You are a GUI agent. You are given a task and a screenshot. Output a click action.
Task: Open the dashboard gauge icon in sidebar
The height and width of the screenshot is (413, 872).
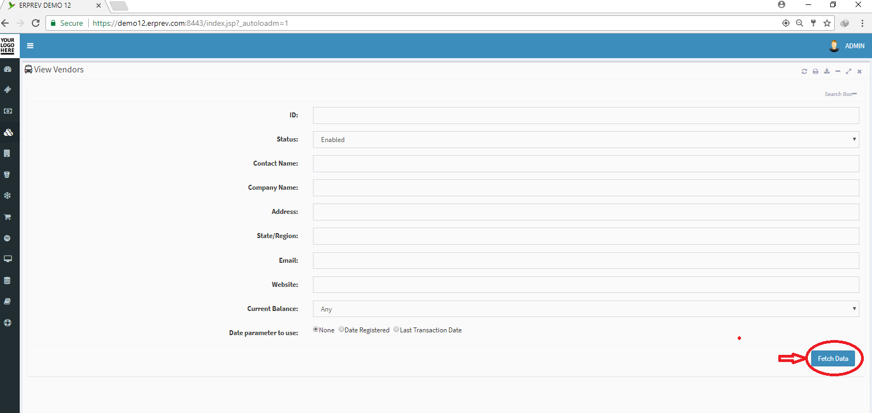point(8,70)
